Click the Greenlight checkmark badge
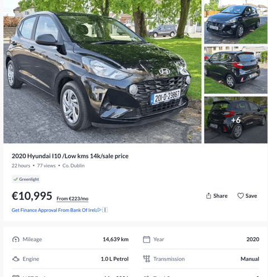Viewport: 268px width, 277px height. 26,179
